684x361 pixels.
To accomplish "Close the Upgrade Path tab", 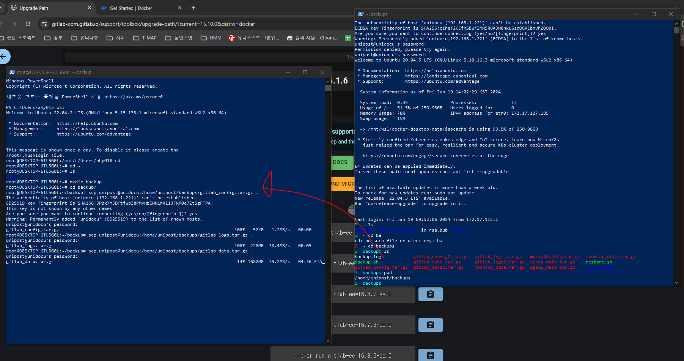I will pos(90,8).
